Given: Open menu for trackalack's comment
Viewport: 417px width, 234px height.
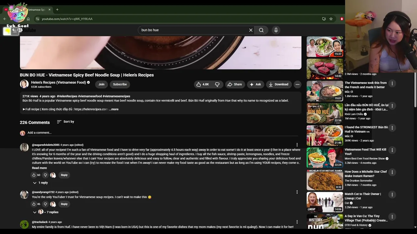Looking at the screenshot, I should point(297,222).
